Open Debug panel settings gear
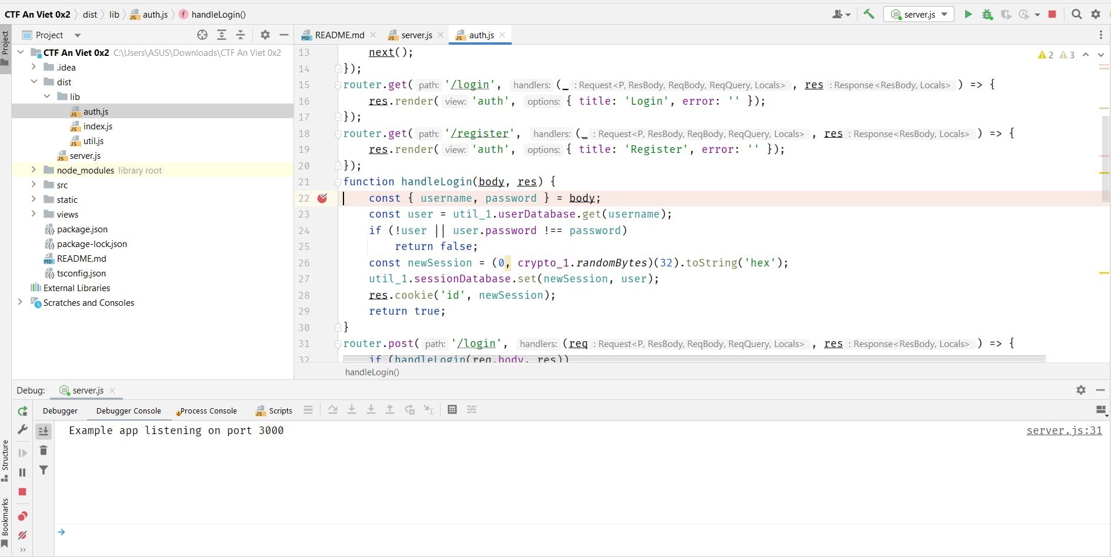This screenshot has height=557, width=1111. tap(1081, 390)
